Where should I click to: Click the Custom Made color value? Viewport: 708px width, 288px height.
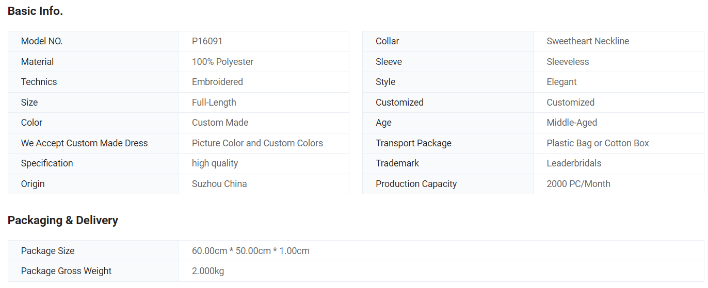tap(220, 123)
